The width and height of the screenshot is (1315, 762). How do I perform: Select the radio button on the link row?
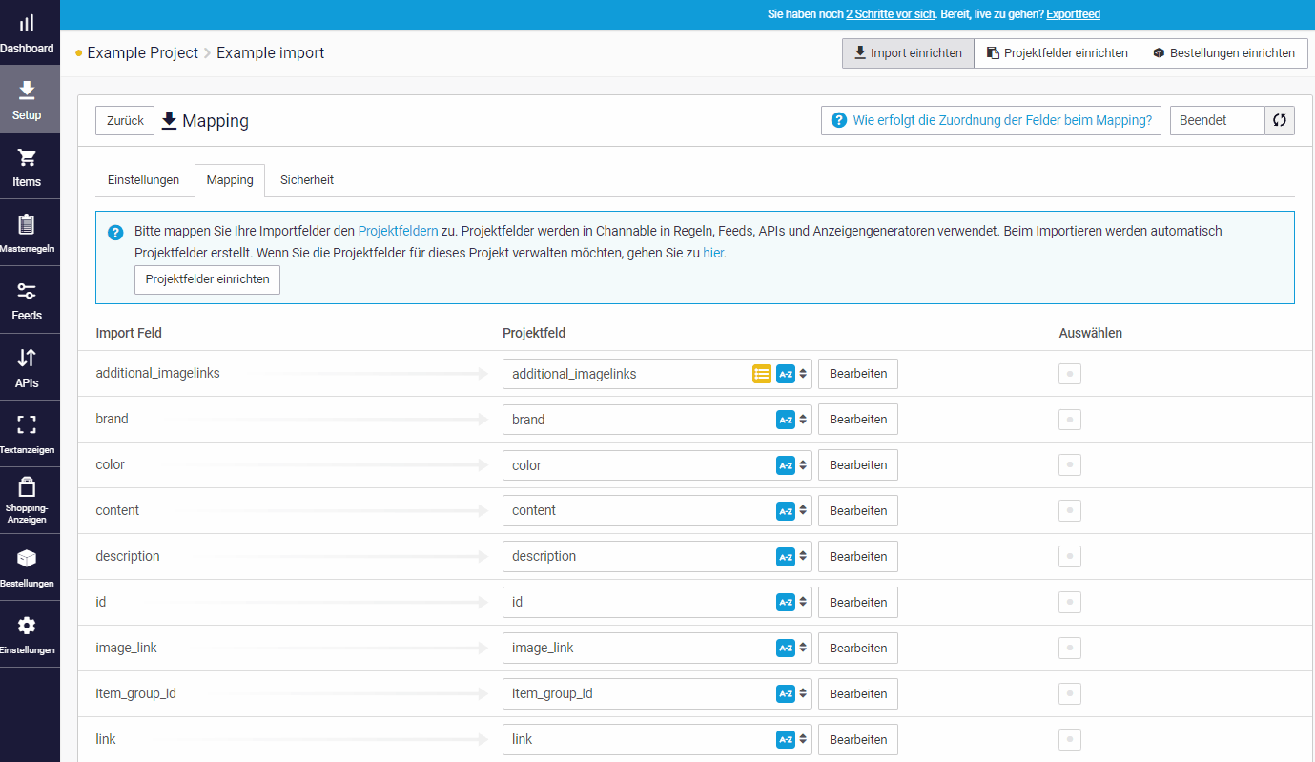(x=1069, y=739)
